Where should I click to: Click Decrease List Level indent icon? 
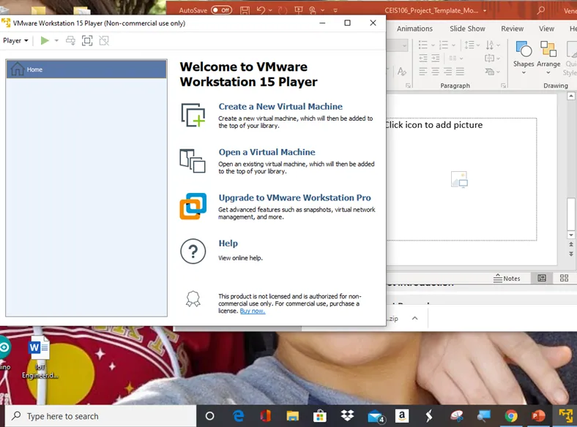coord(423,58)
